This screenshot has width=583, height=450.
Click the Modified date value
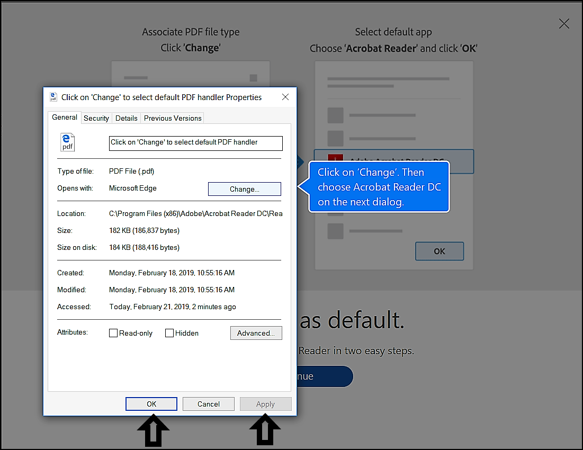coord(172,290)
